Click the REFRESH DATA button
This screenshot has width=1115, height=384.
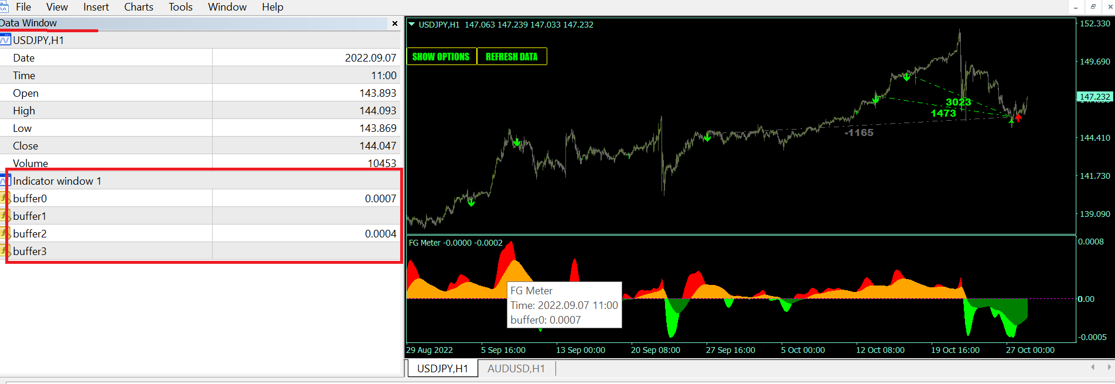click(x=512, y=56)
